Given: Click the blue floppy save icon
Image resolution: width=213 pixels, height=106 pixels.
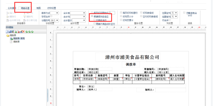Looking at the screenshot, I should pyautogui.click(x=10, y=32).
